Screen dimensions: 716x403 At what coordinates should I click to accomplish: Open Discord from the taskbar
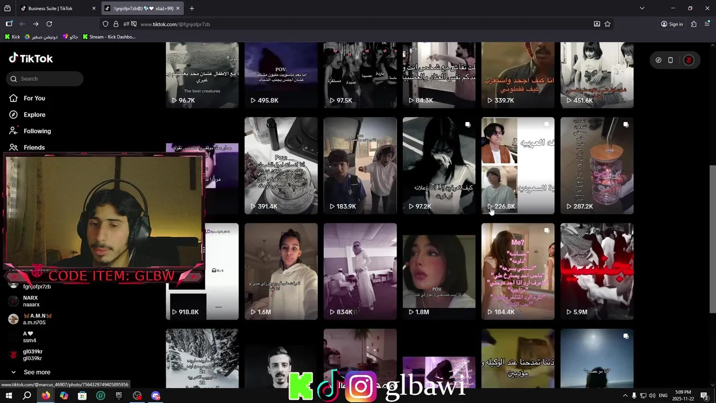(x=156, y=396)
